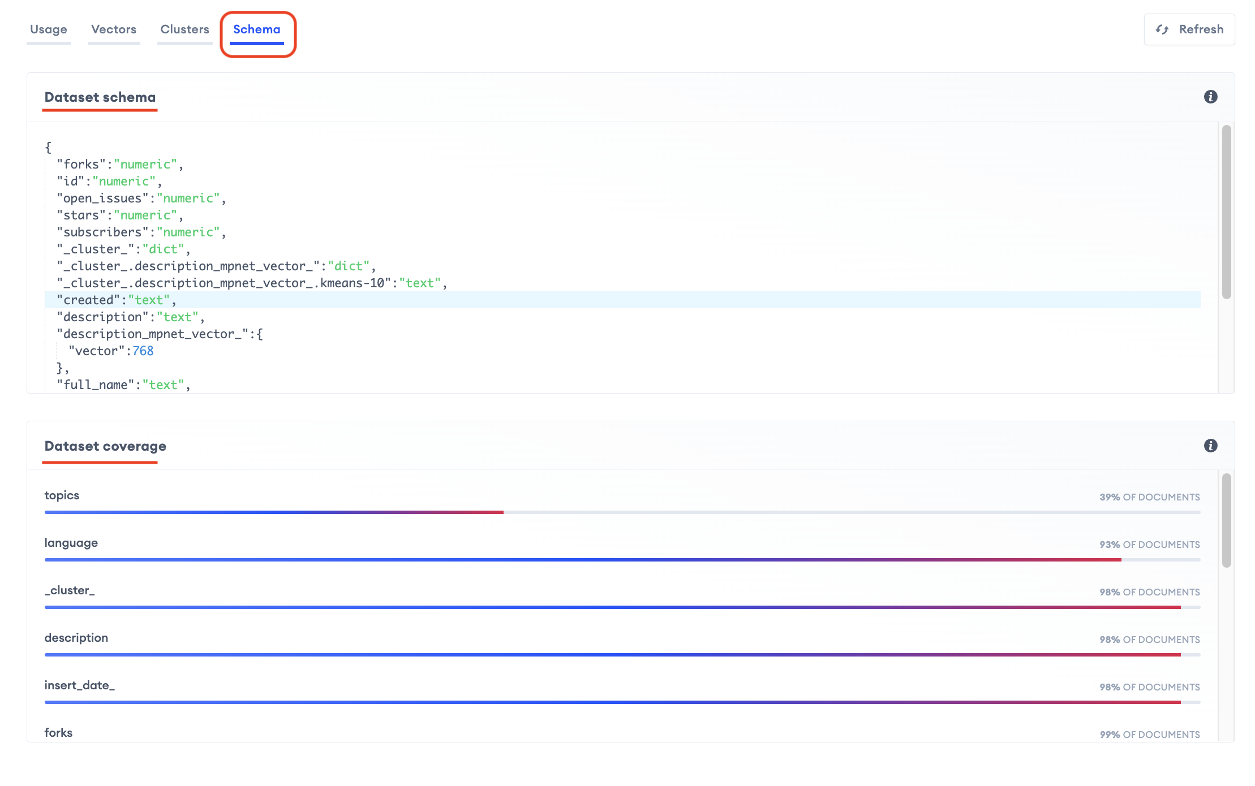Click the Dataset schema info icon
Viewport: 1255px width, 786px height.
1210,97
